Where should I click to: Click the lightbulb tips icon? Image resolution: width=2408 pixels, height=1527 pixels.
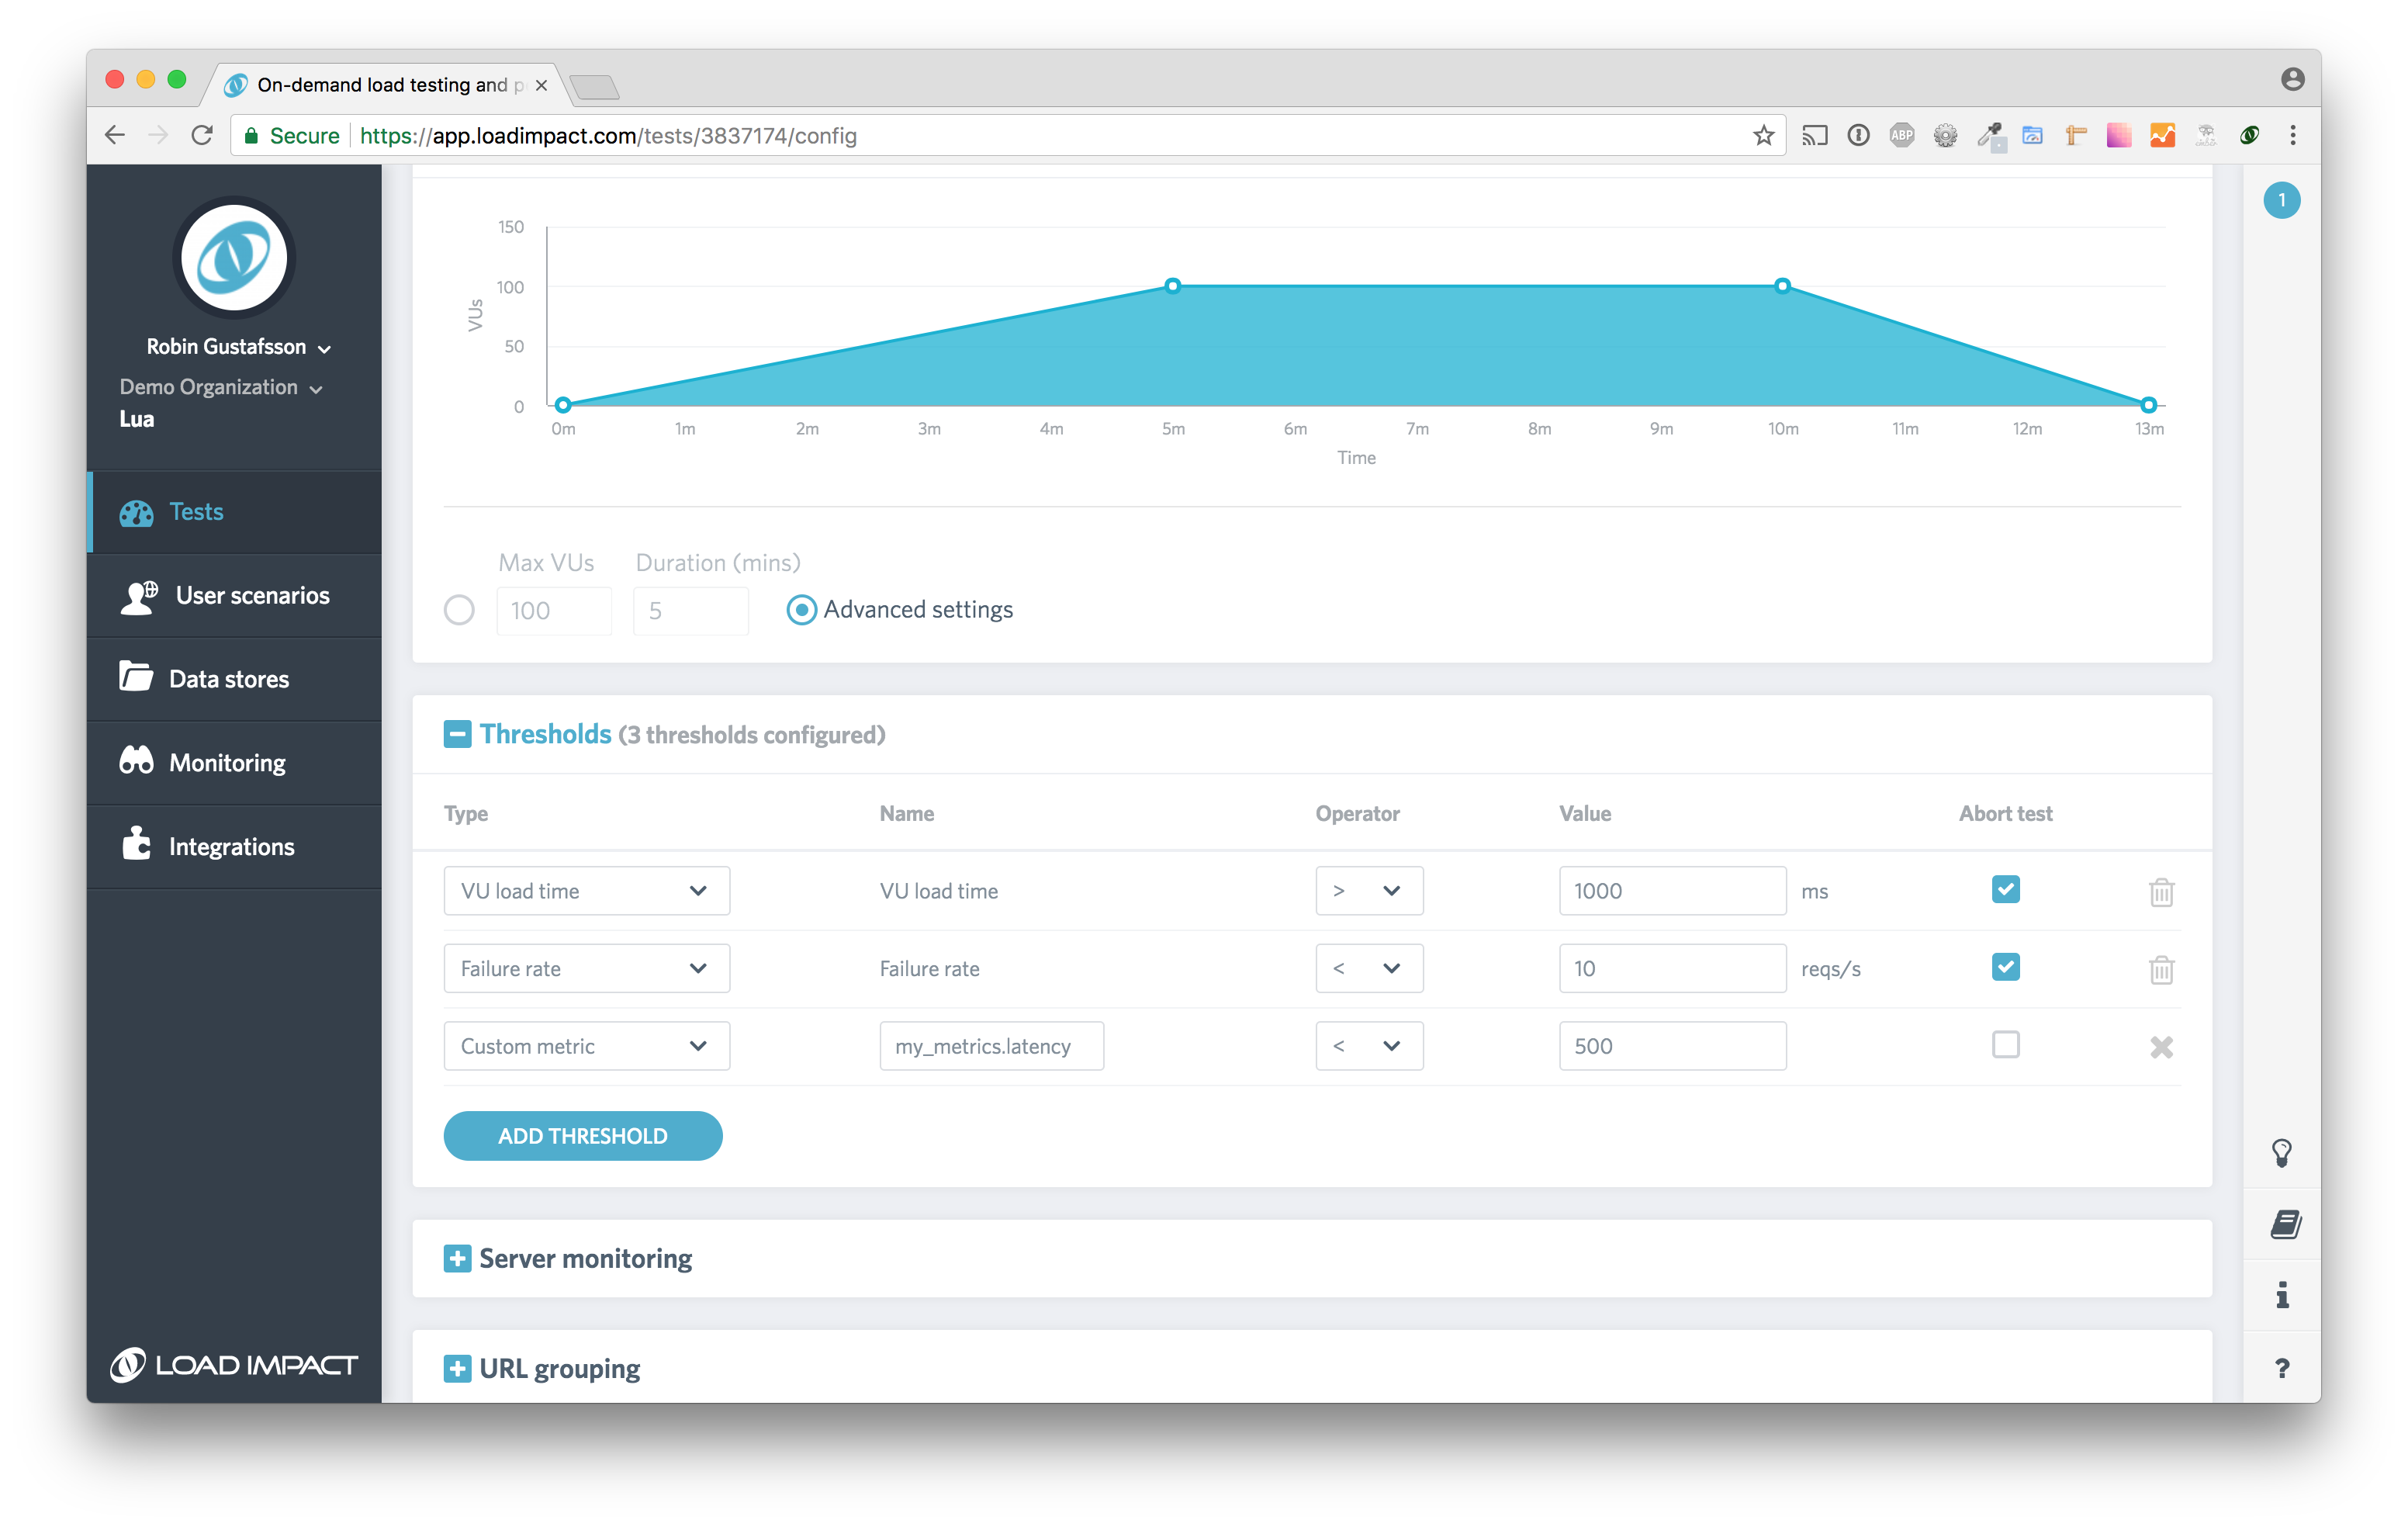click(2282, 1152)
